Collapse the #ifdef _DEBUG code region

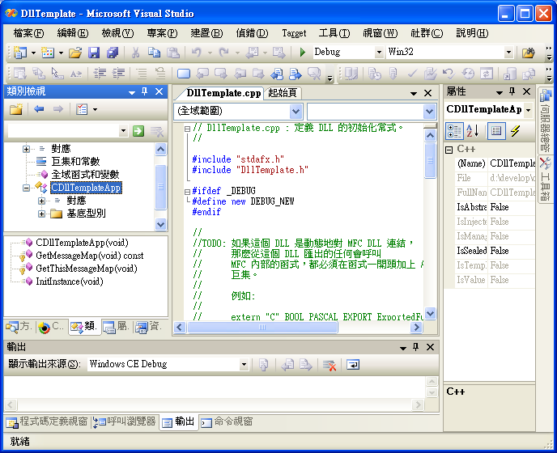click(x=187, y=192)
